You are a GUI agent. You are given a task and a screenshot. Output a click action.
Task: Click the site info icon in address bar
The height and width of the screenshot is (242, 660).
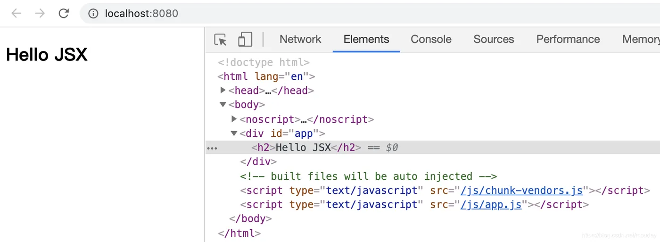click(93, 14)
